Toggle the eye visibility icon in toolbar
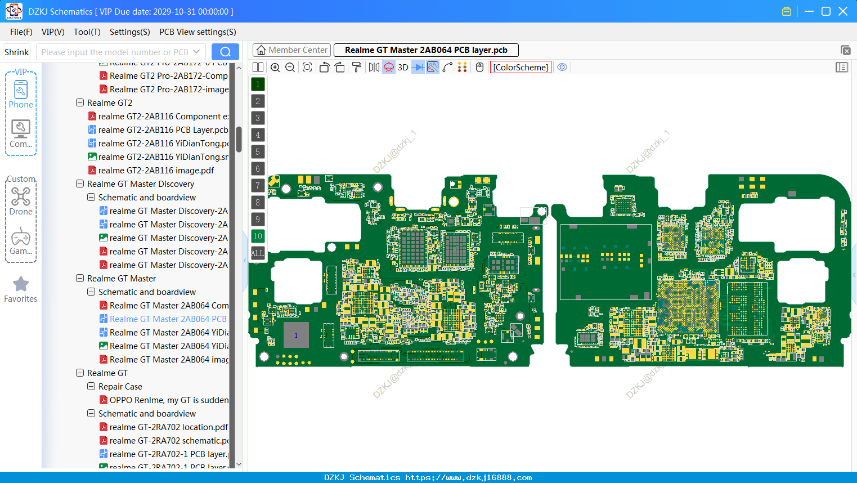 pyautogui.click(x=562, y=67)
